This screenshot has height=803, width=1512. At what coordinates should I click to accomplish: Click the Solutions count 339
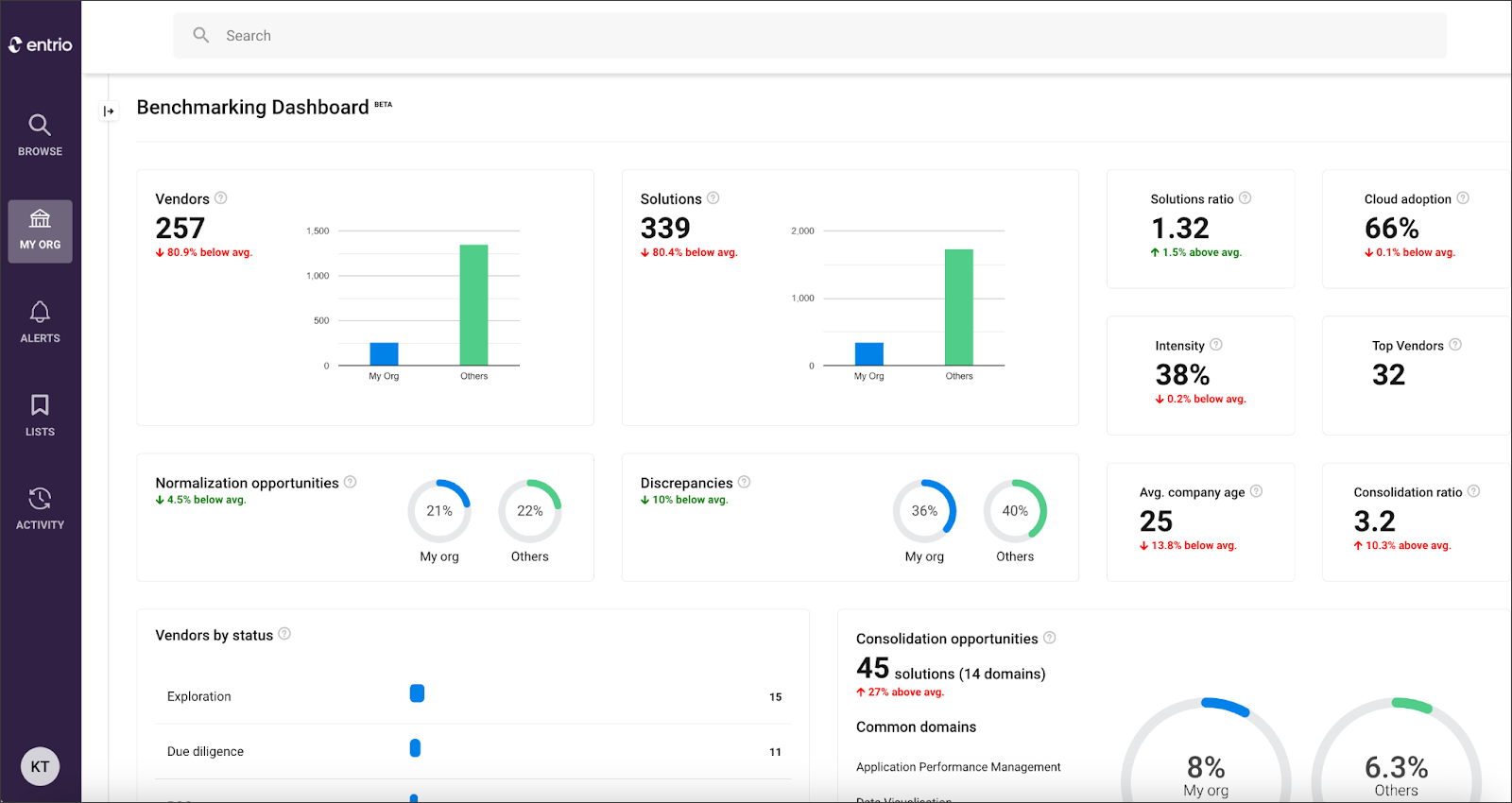665,228
